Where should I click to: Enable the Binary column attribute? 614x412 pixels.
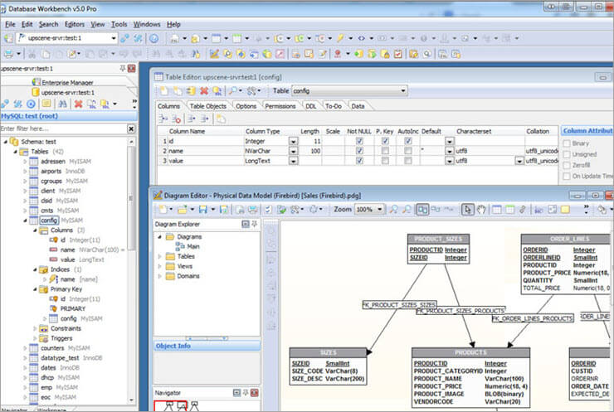tap(567, 143)
